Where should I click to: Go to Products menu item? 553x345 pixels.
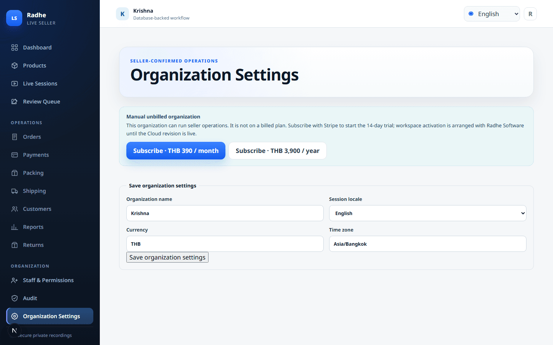[50, 66]
